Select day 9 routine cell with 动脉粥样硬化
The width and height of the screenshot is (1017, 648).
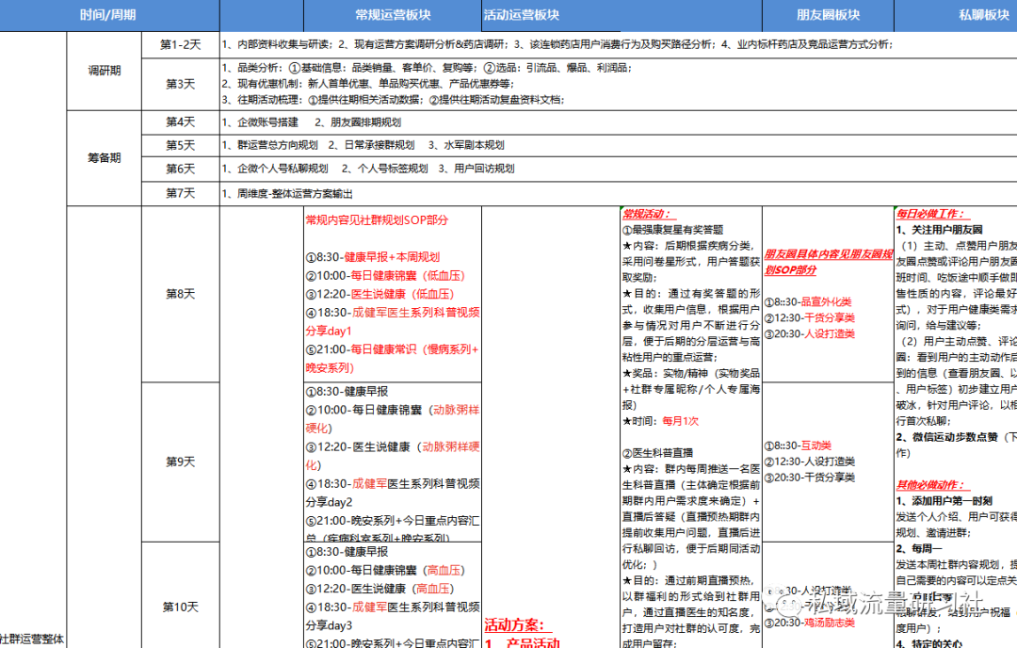pos(393,462)
